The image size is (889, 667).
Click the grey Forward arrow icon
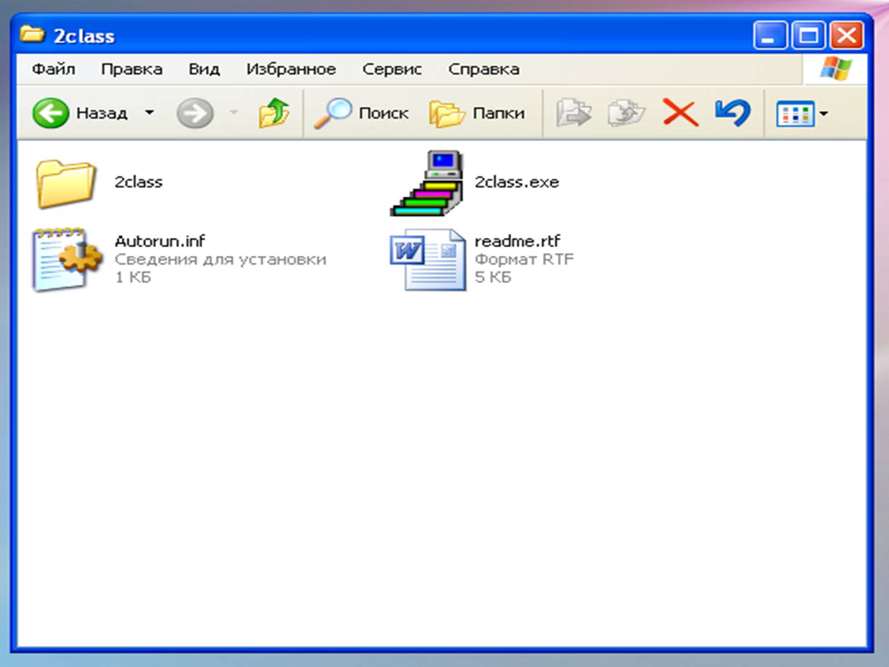(195, 113)
